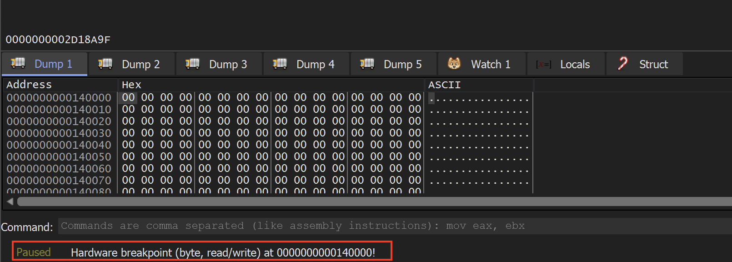Select the highlighted first hex byte 00
This screenshot has height=262, width=732.
tap(128, 97)
